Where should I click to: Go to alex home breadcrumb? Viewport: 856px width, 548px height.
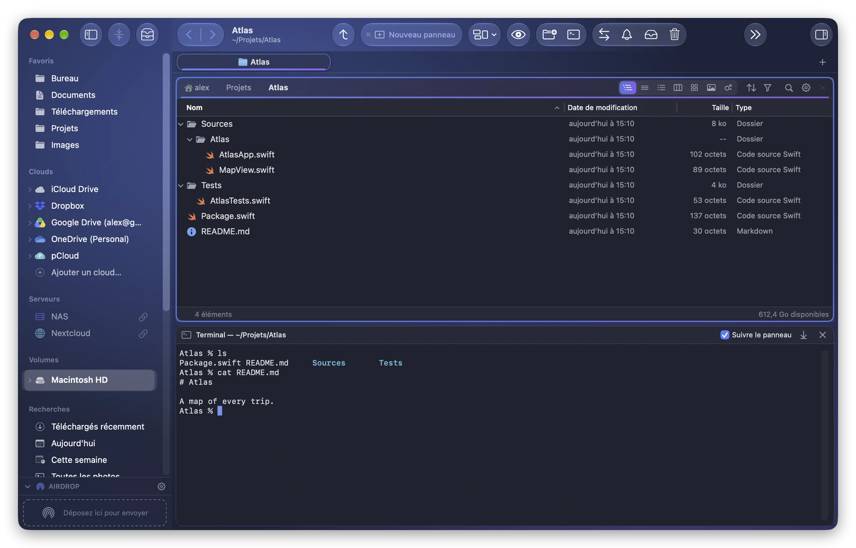point(197,88)
